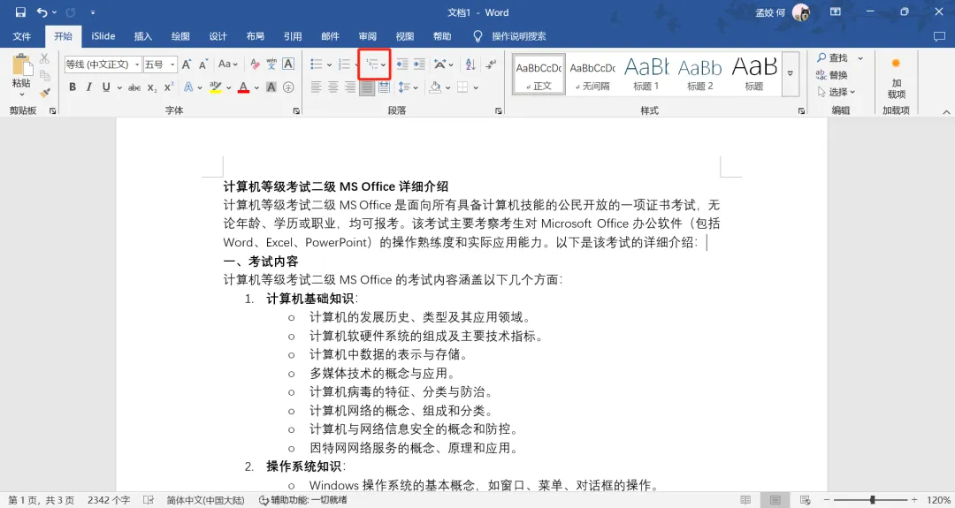
Task: Apply character border with the boxed A icon
Action: click(x=288, y=64)
